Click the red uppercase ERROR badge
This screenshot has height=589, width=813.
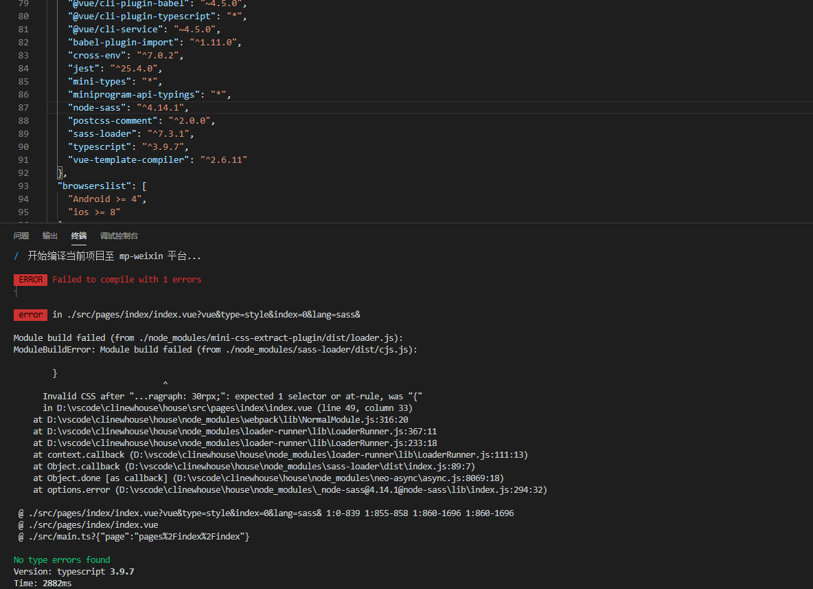tap(30, 280)
